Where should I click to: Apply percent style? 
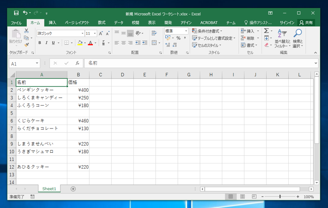point(178,38)
